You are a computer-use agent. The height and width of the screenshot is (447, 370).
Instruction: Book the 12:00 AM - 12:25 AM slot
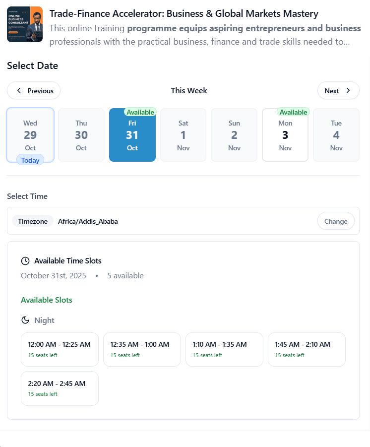click(x=60, y=349)
